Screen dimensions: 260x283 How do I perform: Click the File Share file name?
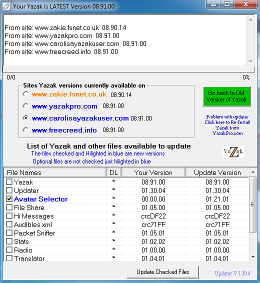pos(29,207)
